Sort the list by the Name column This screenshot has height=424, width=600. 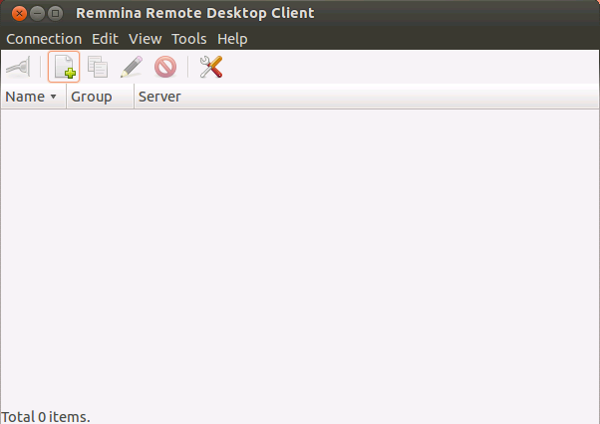tap(25, 97)
